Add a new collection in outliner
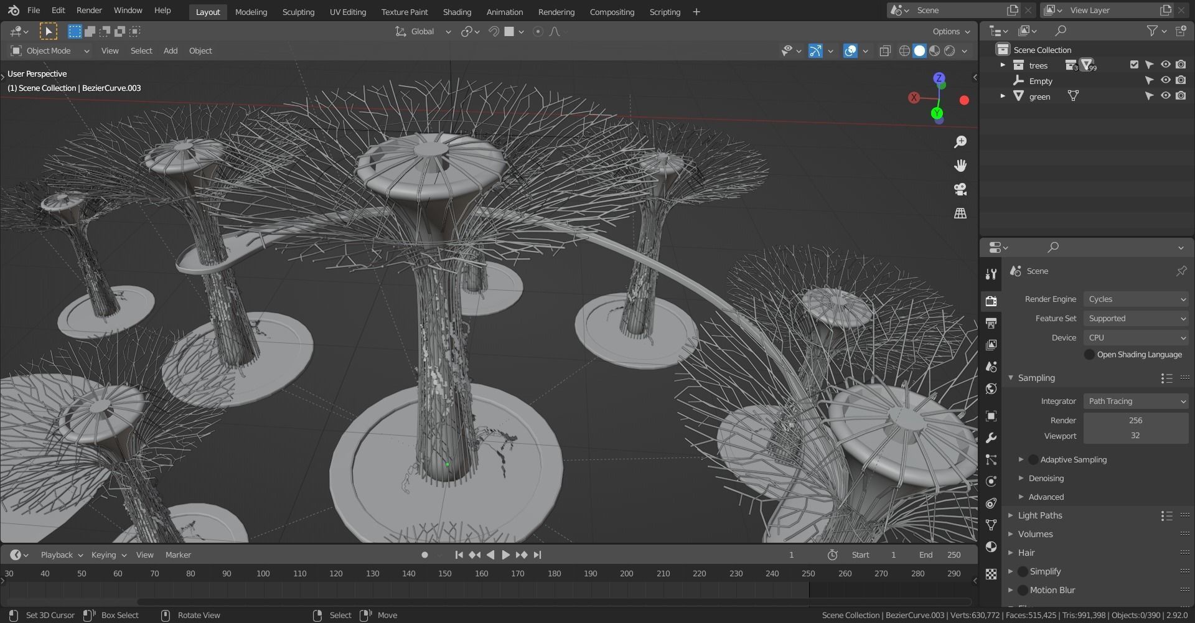1195x623 pixels. [1181, 30]
